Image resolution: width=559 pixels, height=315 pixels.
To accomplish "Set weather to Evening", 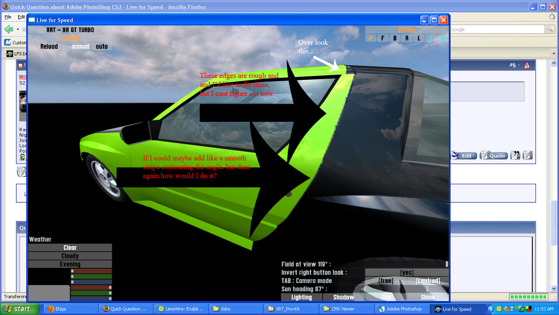I will [x=70, y=264].
